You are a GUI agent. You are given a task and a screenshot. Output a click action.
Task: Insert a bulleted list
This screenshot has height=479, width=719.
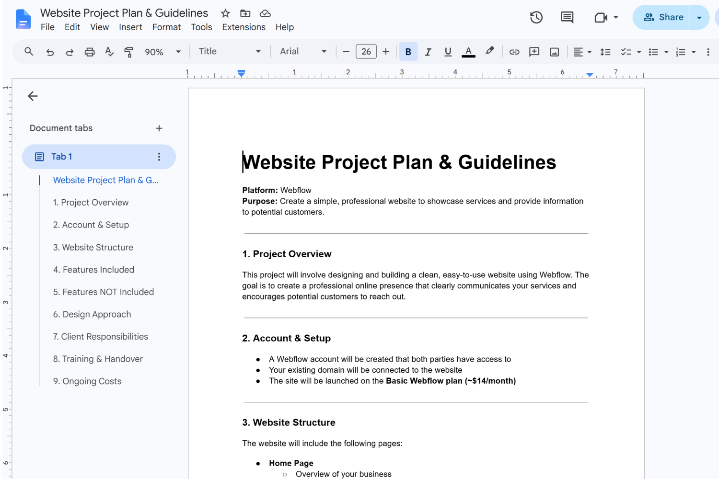click(653, 52)
